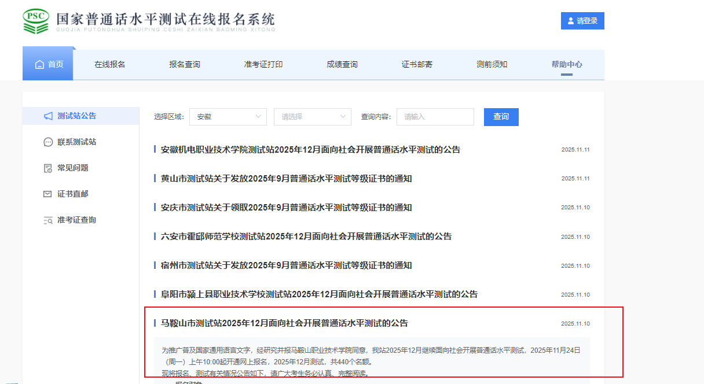704x384 pixels.
Task: Click the search list icon beside 准考证查询
Action: pos(48,220)
